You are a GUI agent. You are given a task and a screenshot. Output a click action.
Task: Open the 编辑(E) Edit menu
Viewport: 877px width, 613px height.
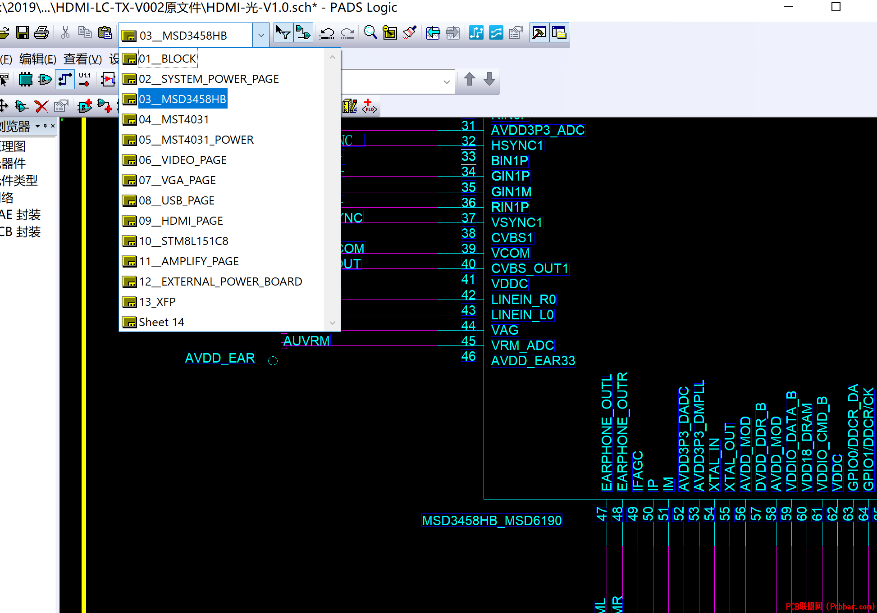[x=38, y=59]
